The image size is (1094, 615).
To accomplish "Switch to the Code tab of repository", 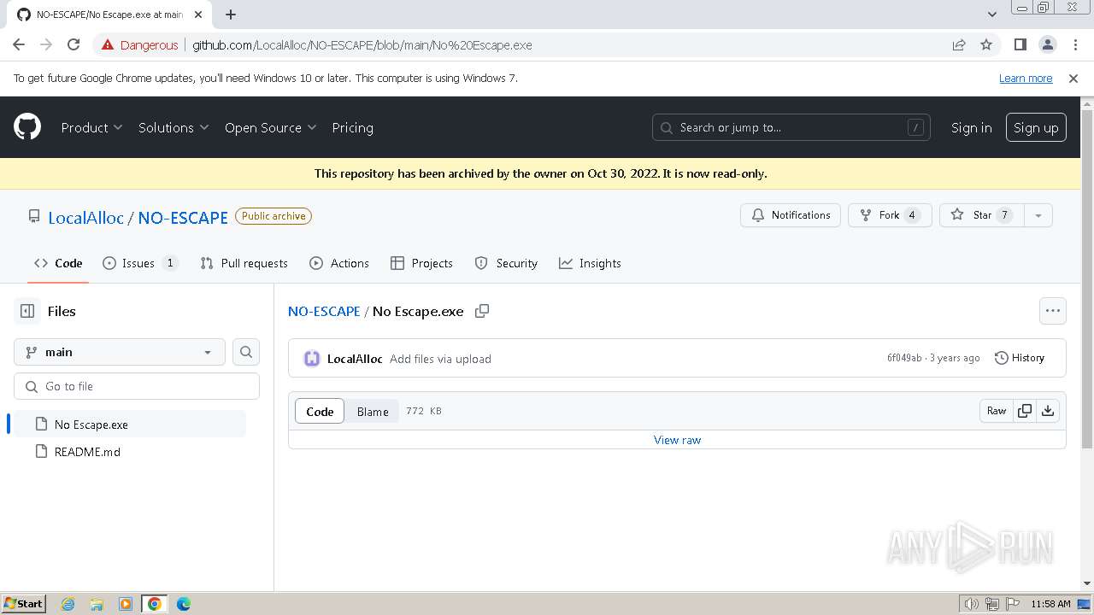I will coord(58,263).
